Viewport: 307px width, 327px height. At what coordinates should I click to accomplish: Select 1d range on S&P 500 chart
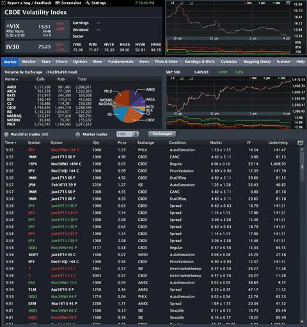click(x=173, y=78)
